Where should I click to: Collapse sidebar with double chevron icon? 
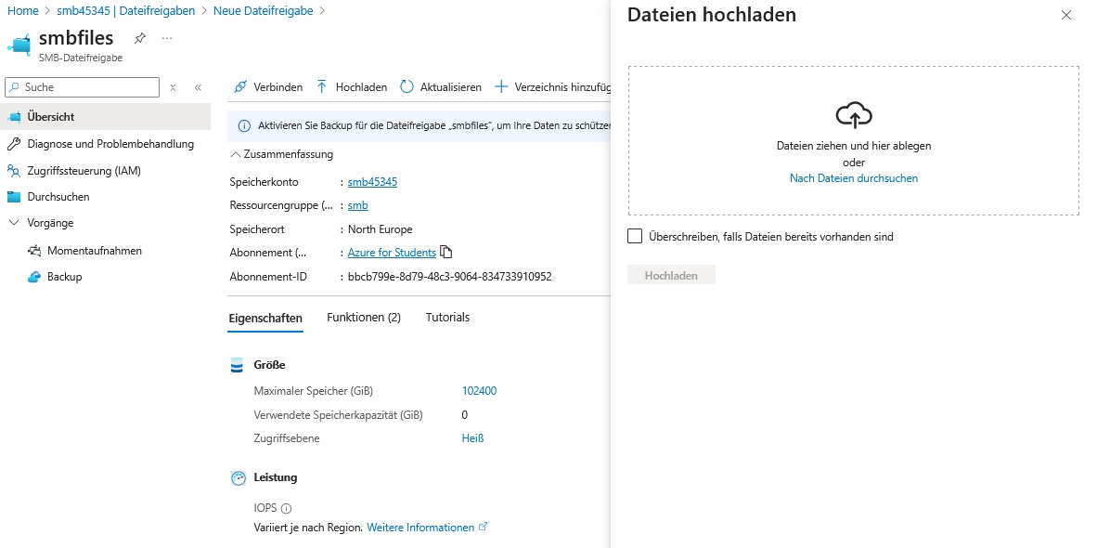pos(198,87)
